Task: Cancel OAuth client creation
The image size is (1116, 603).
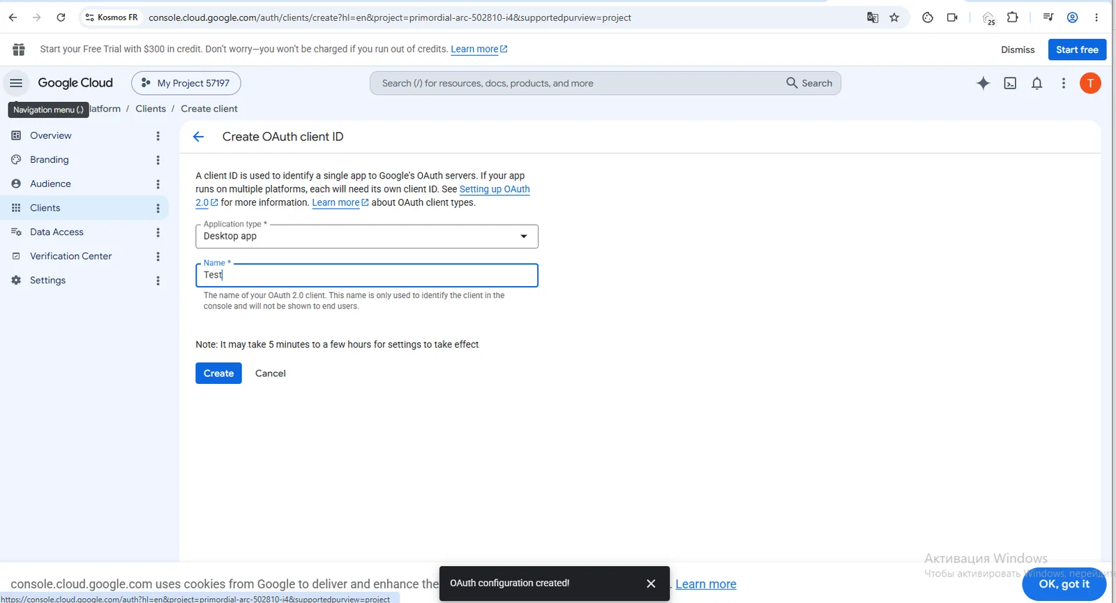Action: (x=270, y=373)
